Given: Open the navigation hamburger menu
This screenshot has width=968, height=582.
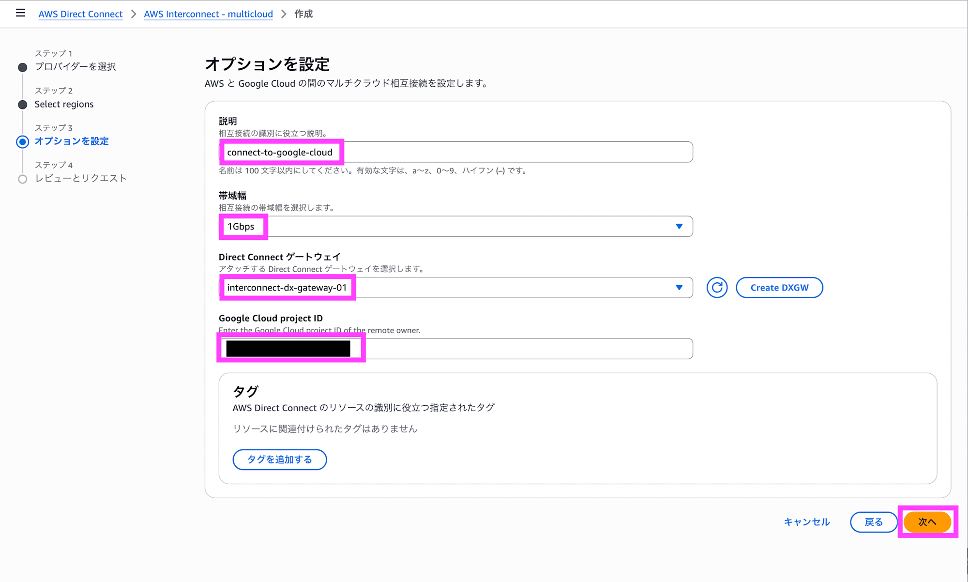Looking at the screenshot, I should (x=20, y=13).
